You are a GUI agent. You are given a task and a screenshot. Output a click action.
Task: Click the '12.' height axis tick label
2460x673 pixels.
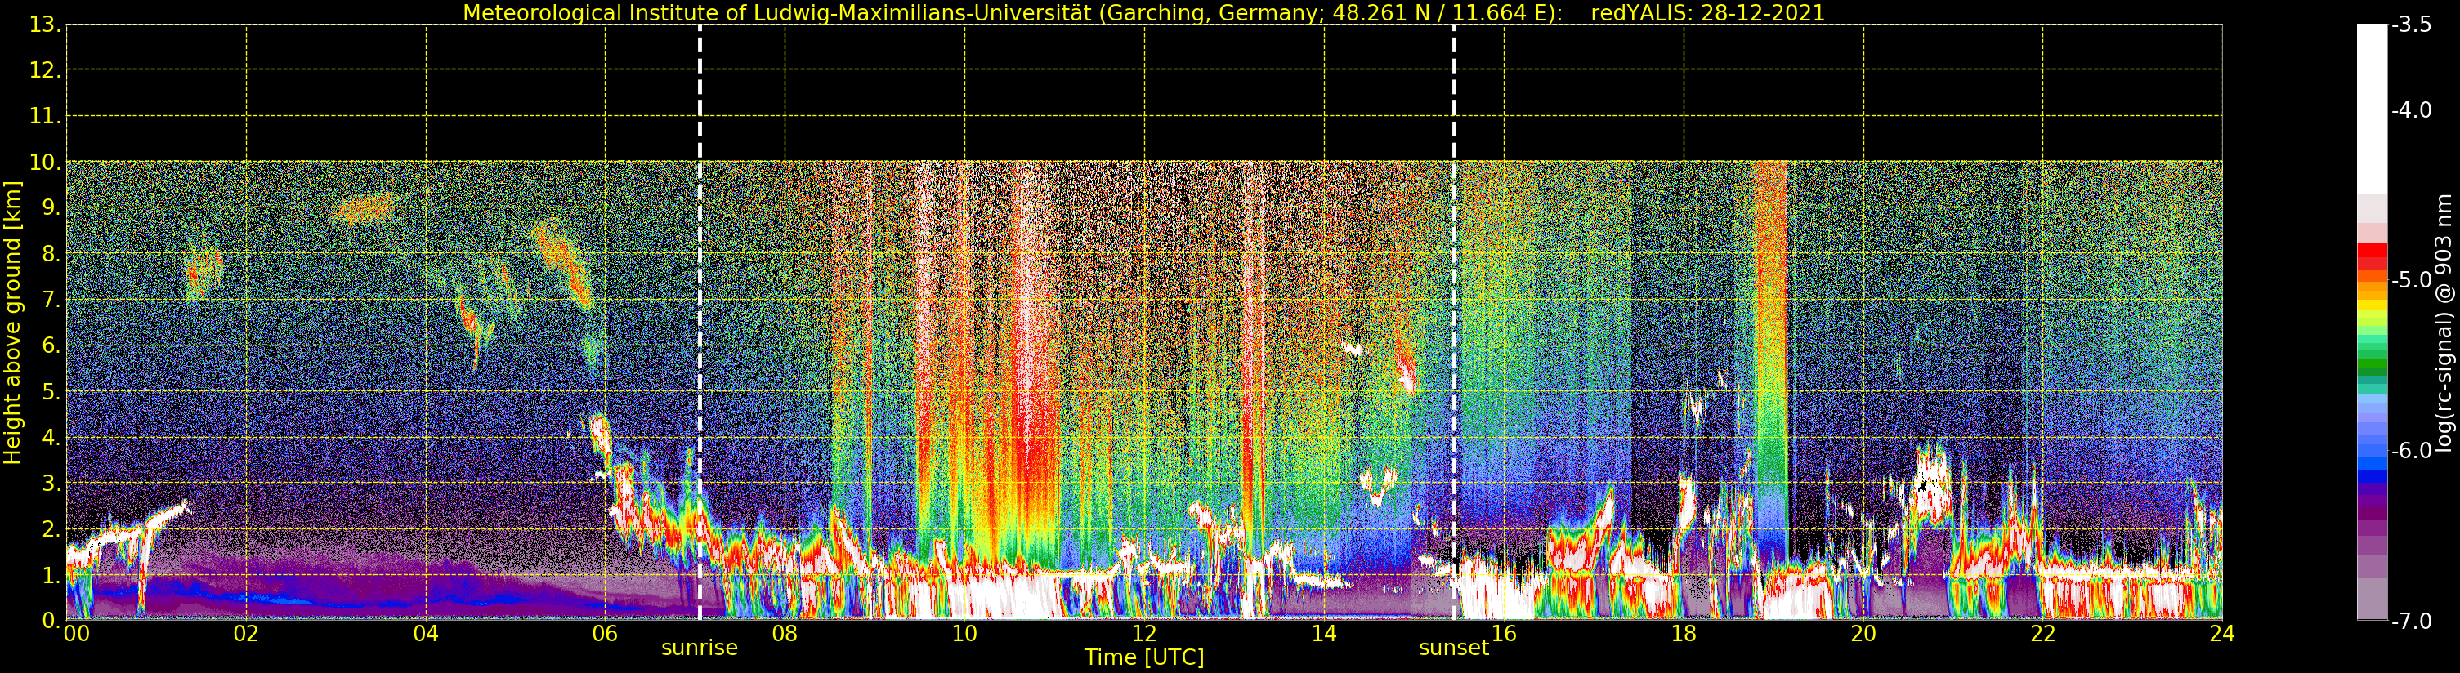(x=45, y=70)
